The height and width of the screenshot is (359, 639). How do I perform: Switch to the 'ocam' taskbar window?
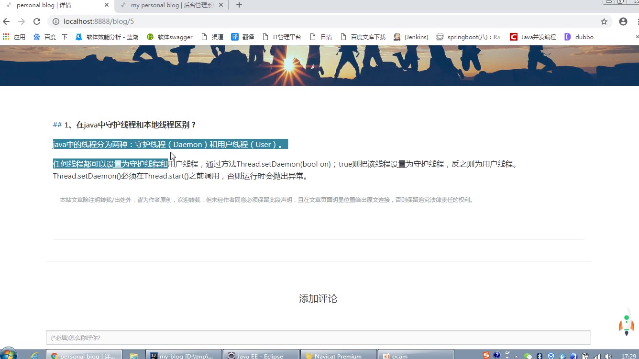[416, 355]
